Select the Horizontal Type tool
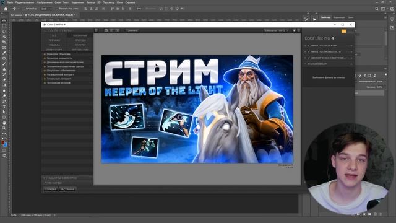This screenshot has width=396, height=223. tap(4, 107)
